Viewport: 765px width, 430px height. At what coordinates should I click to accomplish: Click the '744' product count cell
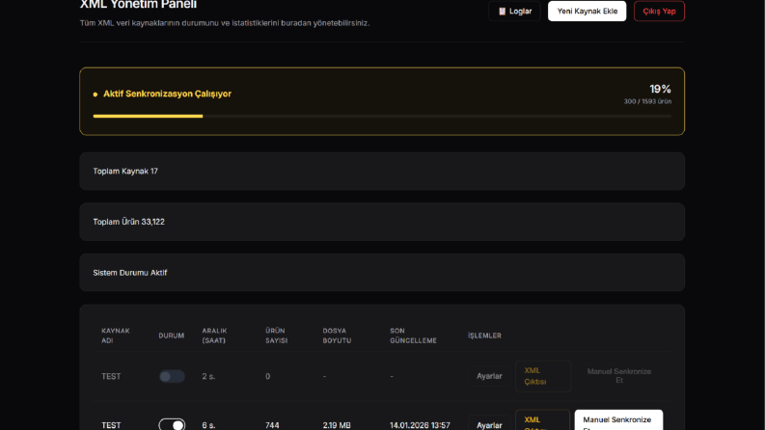click(x=272, y=425)
